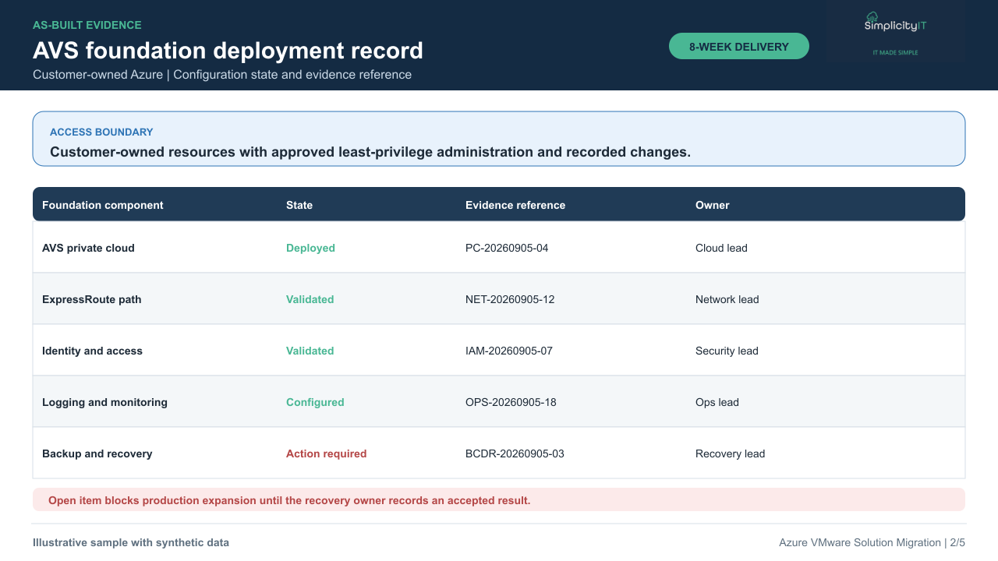Click the 'Owner' column header
998x561 pixels.
pyautogui.click(x=713, y=205)
